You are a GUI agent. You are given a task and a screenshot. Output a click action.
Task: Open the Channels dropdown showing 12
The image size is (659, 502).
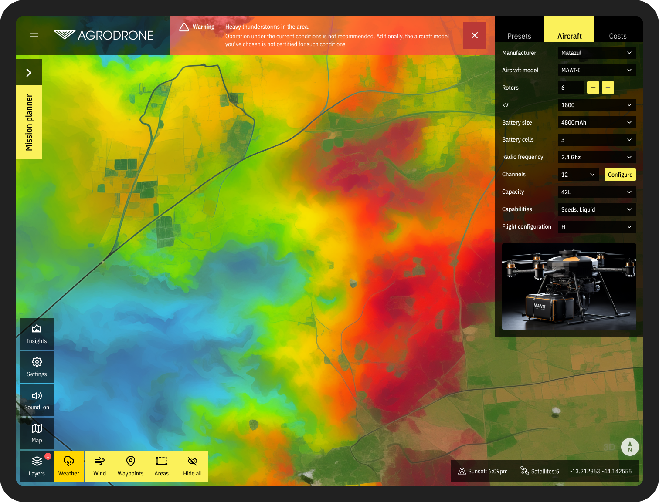point(578,175)
